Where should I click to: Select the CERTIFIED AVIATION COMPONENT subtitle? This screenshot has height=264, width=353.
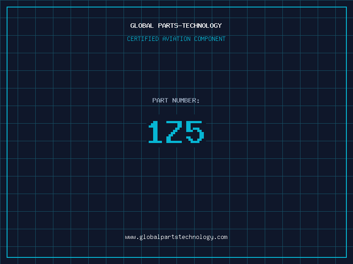tap(176, 39)
